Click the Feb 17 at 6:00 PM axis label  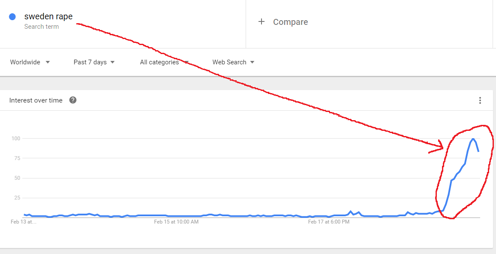pos(329,222)
